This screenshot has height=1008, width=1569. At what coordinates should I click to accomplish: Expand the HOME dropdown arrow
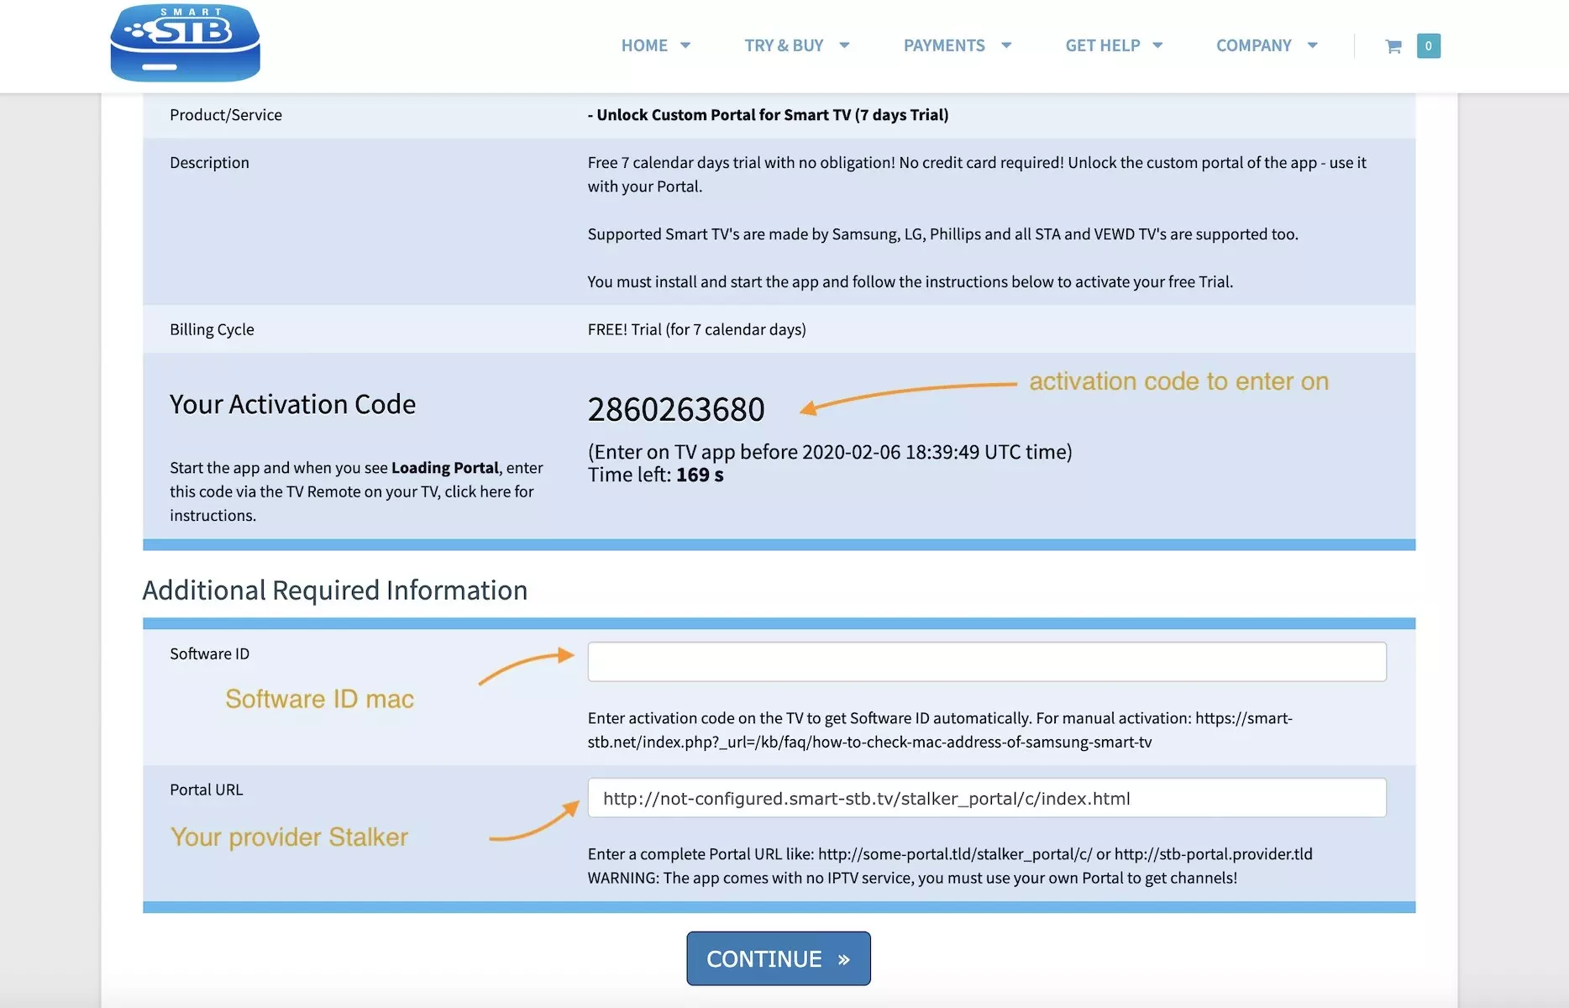pyautogui.click(x=685, y=46)
